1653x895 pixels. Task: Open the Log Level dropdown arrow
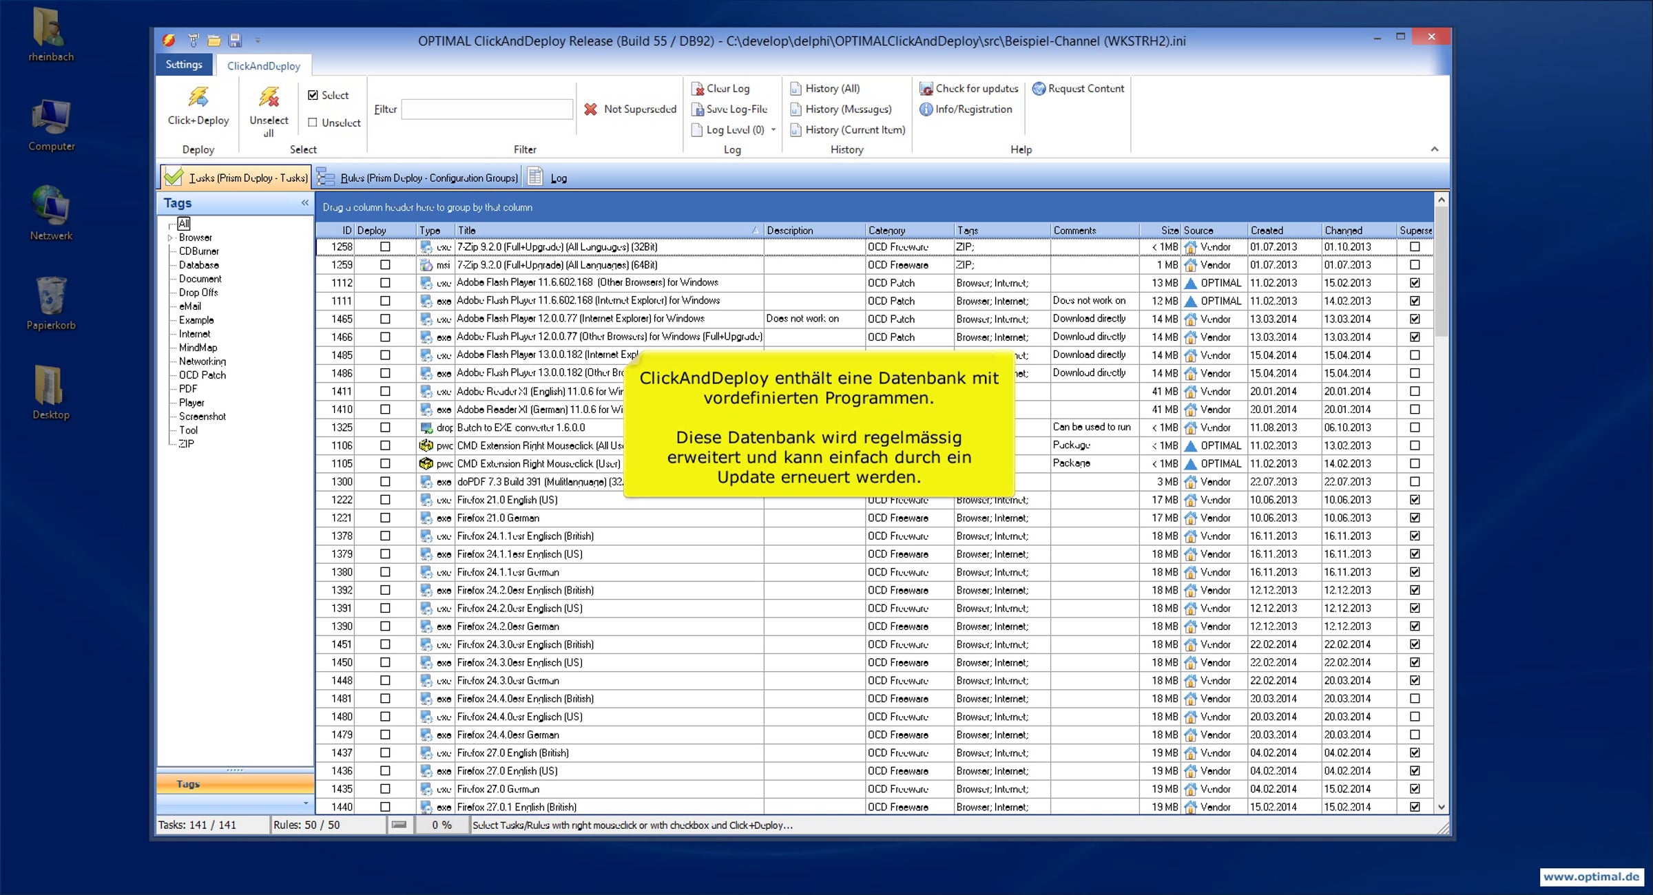(773, 129)
